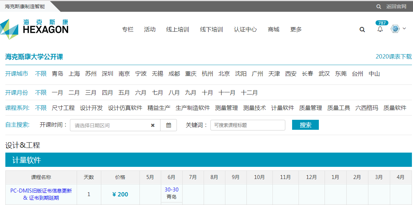Filter by month 一月
The width and height of the screenshot is (413, 205).
pyautogui.click(x=57, y=93)
